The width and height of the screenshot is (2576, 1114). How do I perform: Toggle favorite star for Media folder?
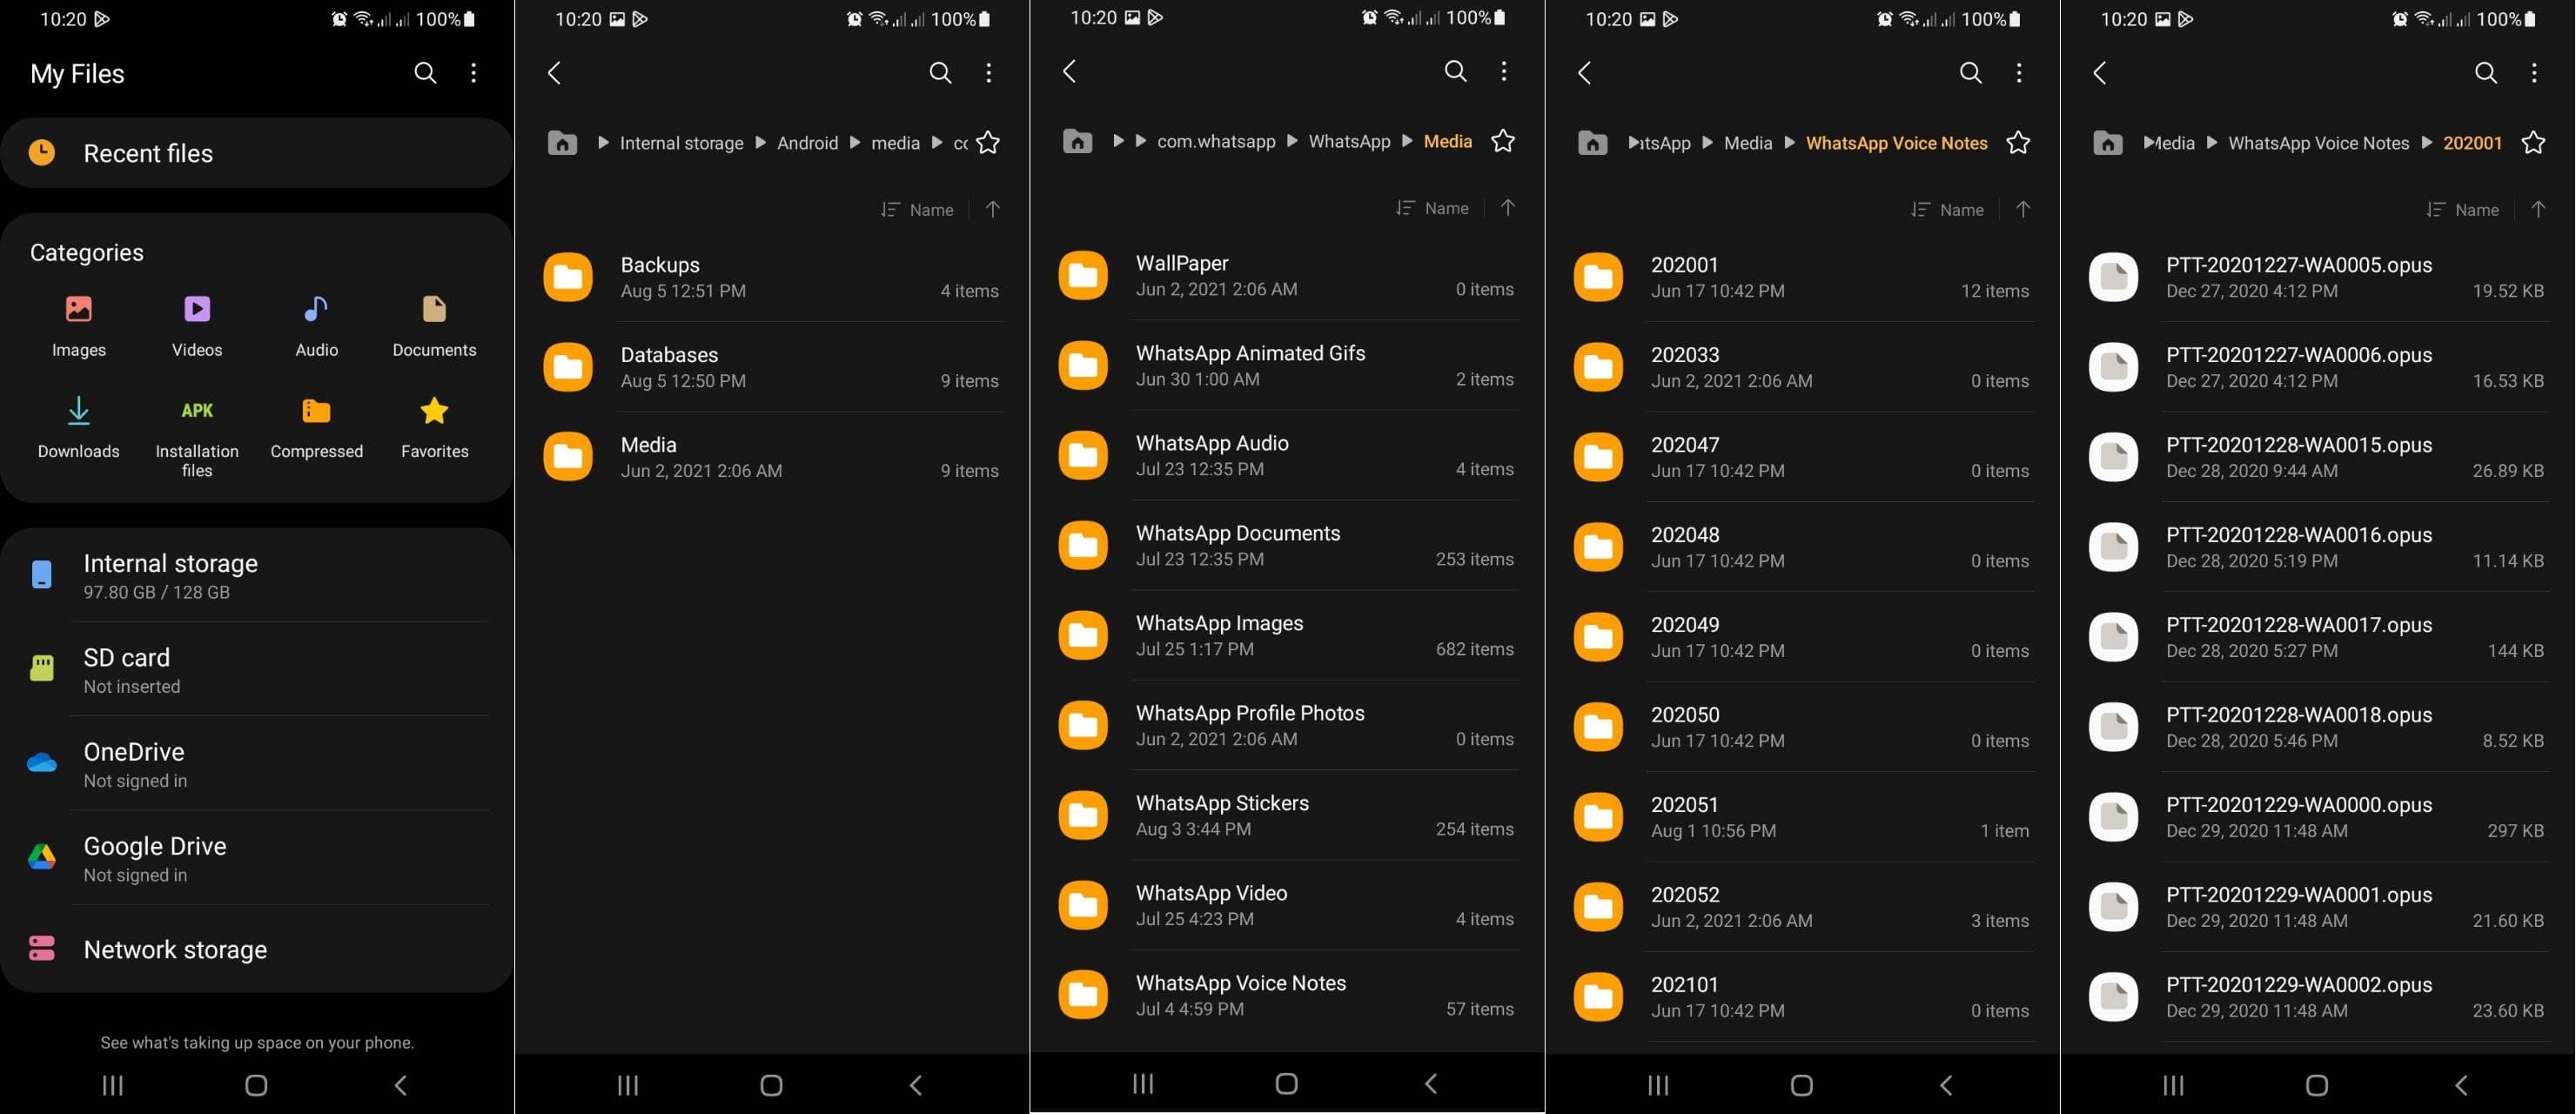(x=1503, y=141)
